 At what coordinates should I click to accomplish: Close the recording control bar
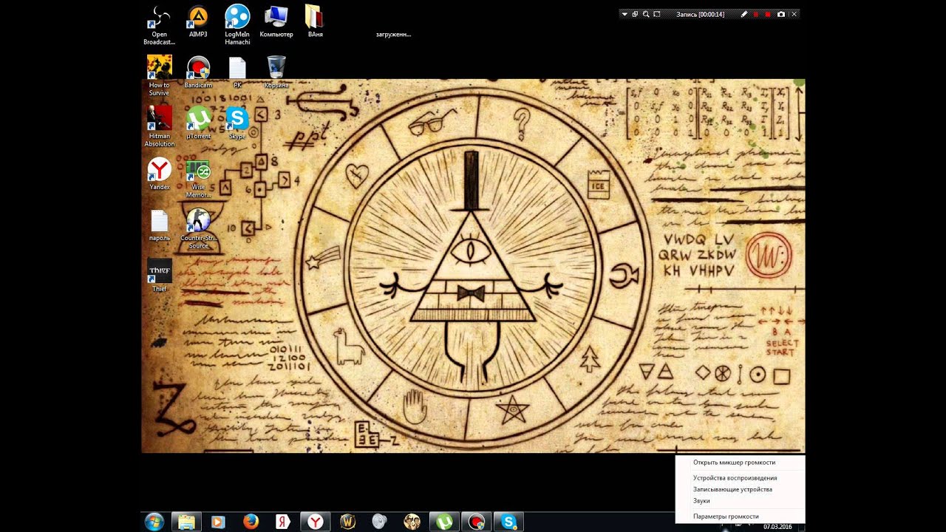coord(794,14)
